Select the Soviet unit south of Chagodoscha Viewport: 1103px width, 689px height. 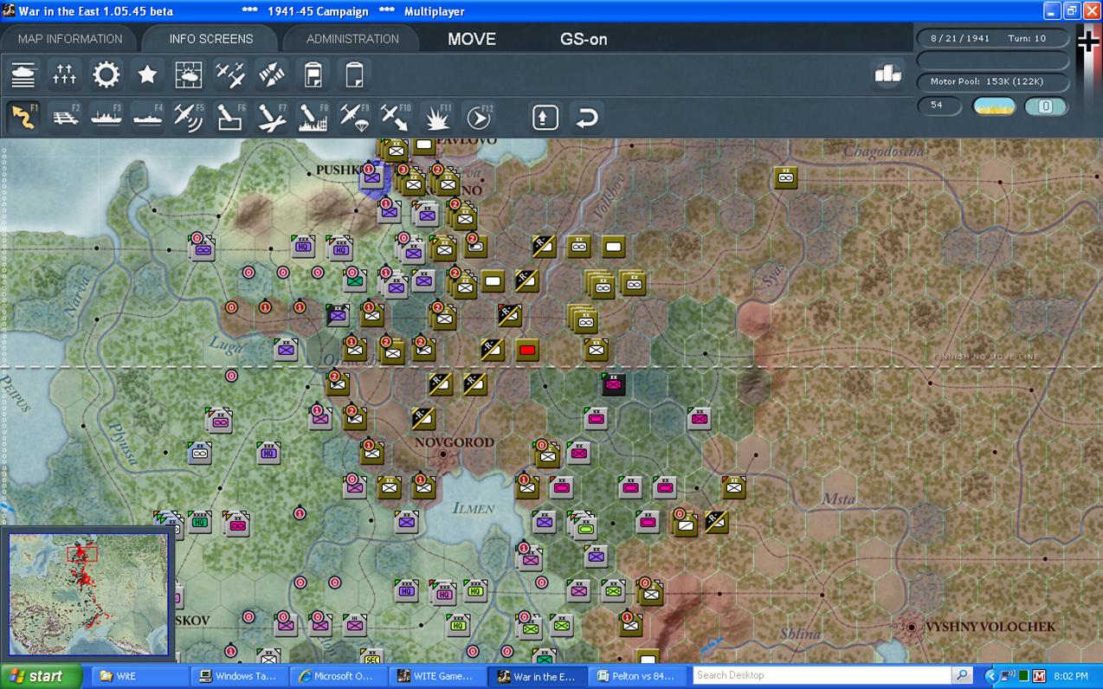point(785,177)
